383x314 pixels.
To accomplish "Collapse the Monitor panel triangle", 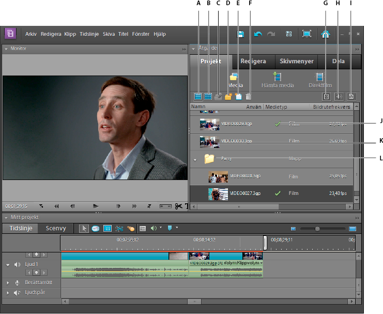I will point(6,49).
